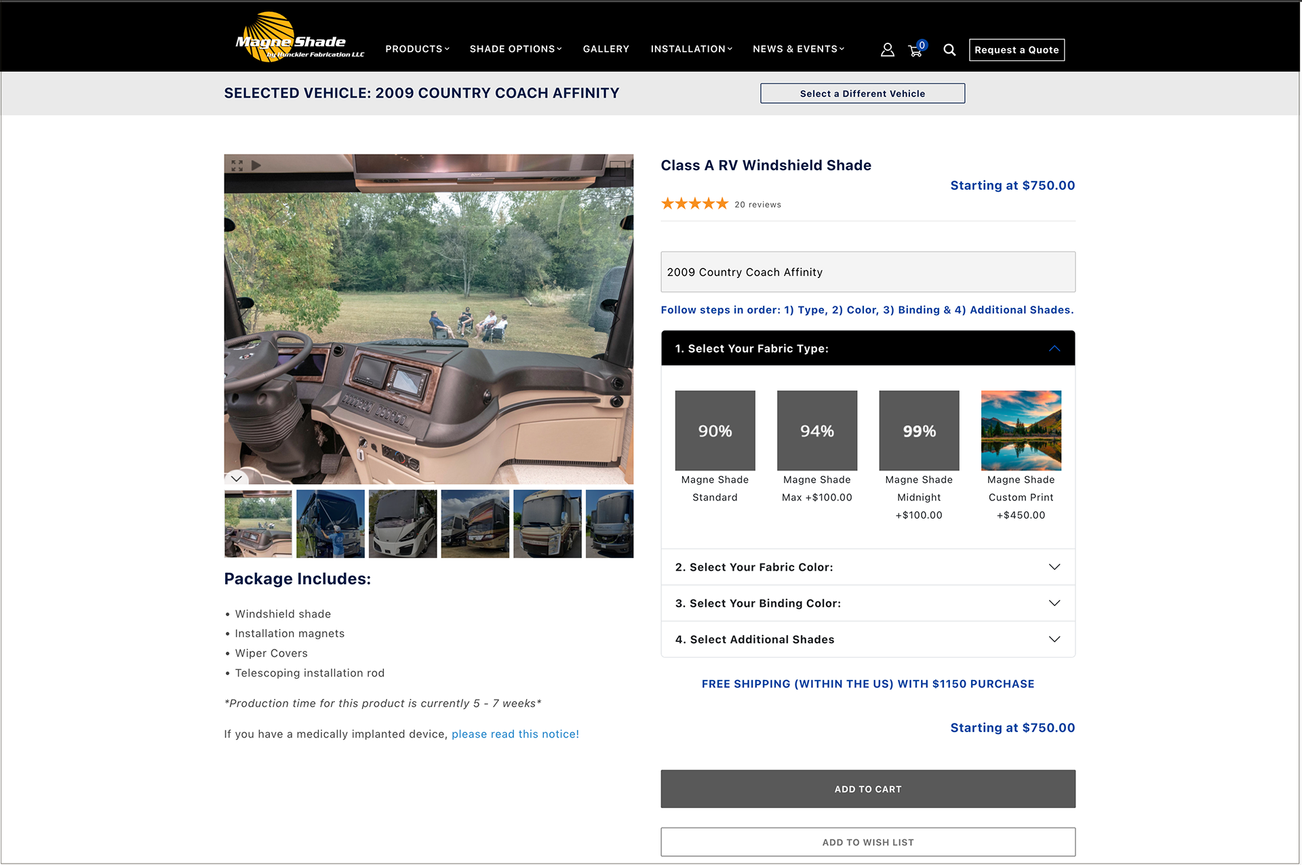This screenshot has height=865, width=1302.
Task: Expand Select Additional Shades section
Action: (x=868, y=639)
